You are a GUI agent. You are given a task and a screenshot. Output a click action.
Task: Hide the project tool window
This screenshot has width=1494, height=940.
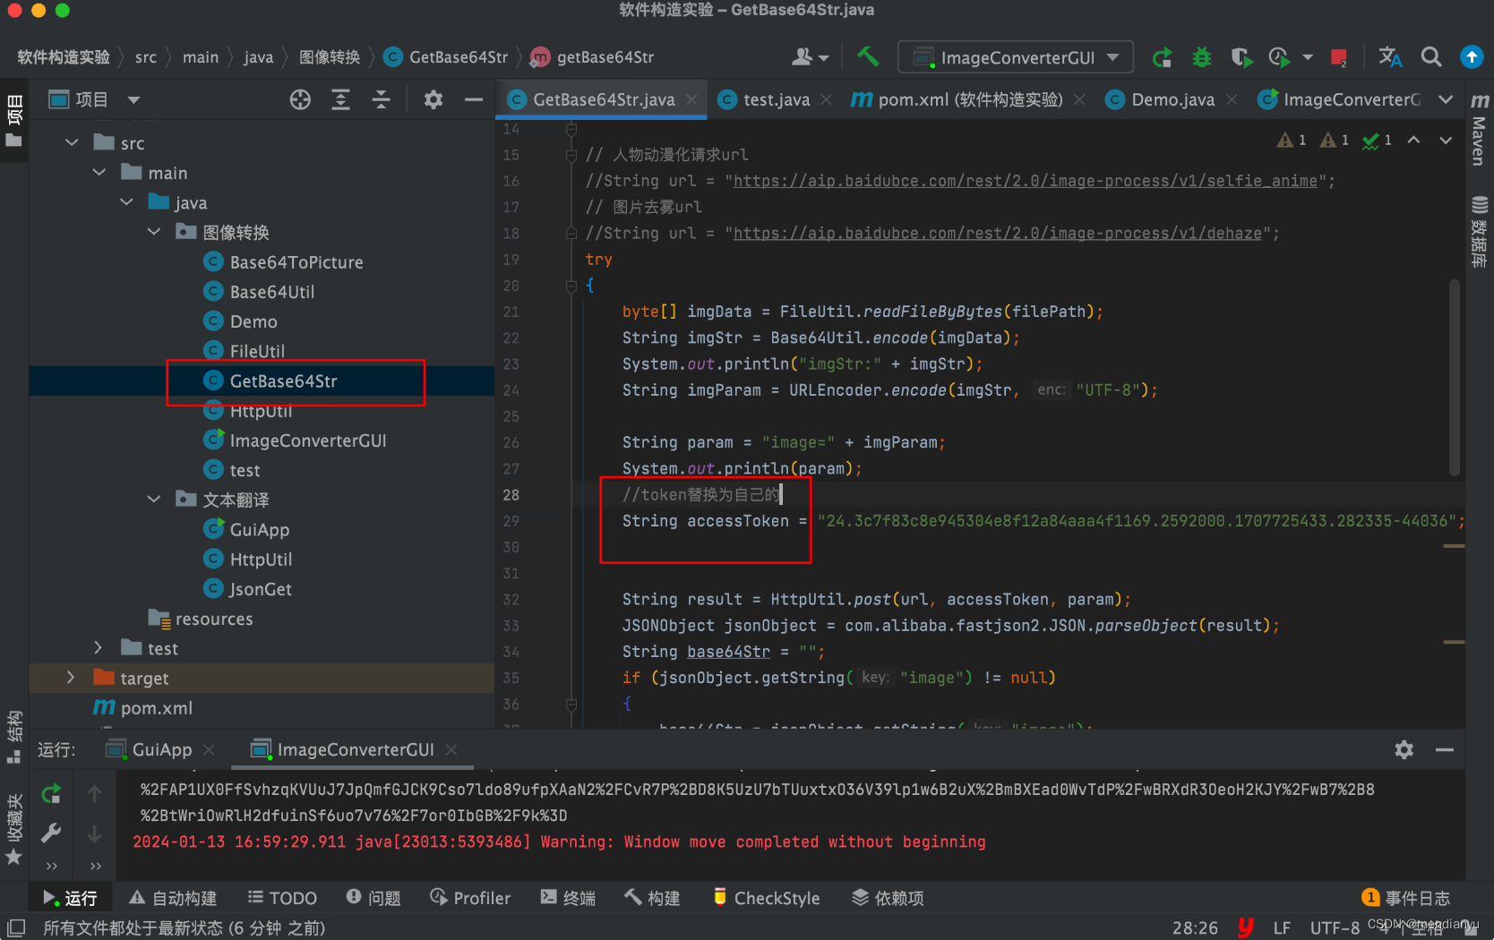click(474, 99)
